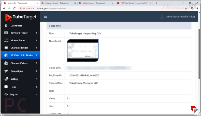Click the Not secure warning icon
This screenshot has height=116, width=201.
[x=21, y=8]
